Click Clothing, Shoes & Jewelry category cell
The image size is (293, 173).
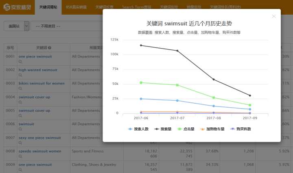tap(94, 164)
